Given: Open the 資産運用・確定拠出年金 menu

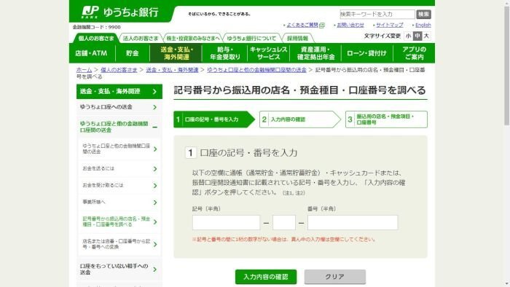Looking at the screenshot, I should [315, 53].
